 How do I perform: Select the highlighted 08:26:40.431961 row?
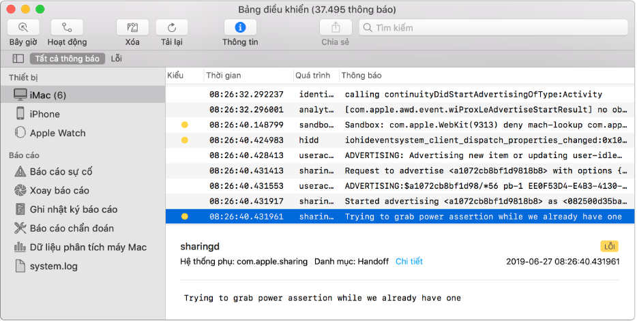coord(400,216)
